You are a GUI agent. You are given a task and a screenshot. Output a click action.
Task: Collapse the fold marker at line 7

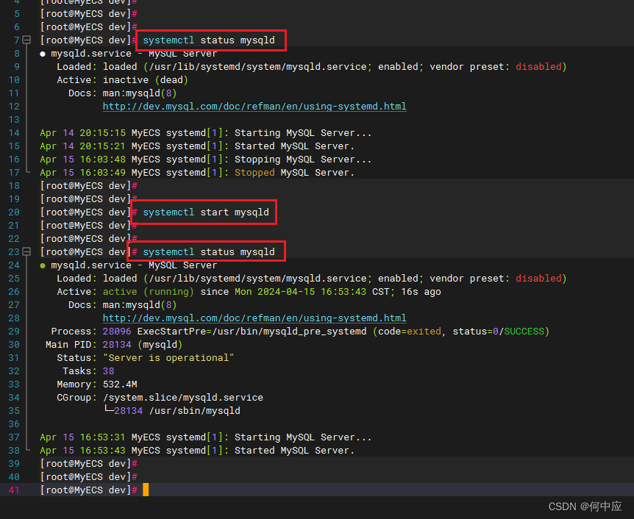click(x=26, y=40)
